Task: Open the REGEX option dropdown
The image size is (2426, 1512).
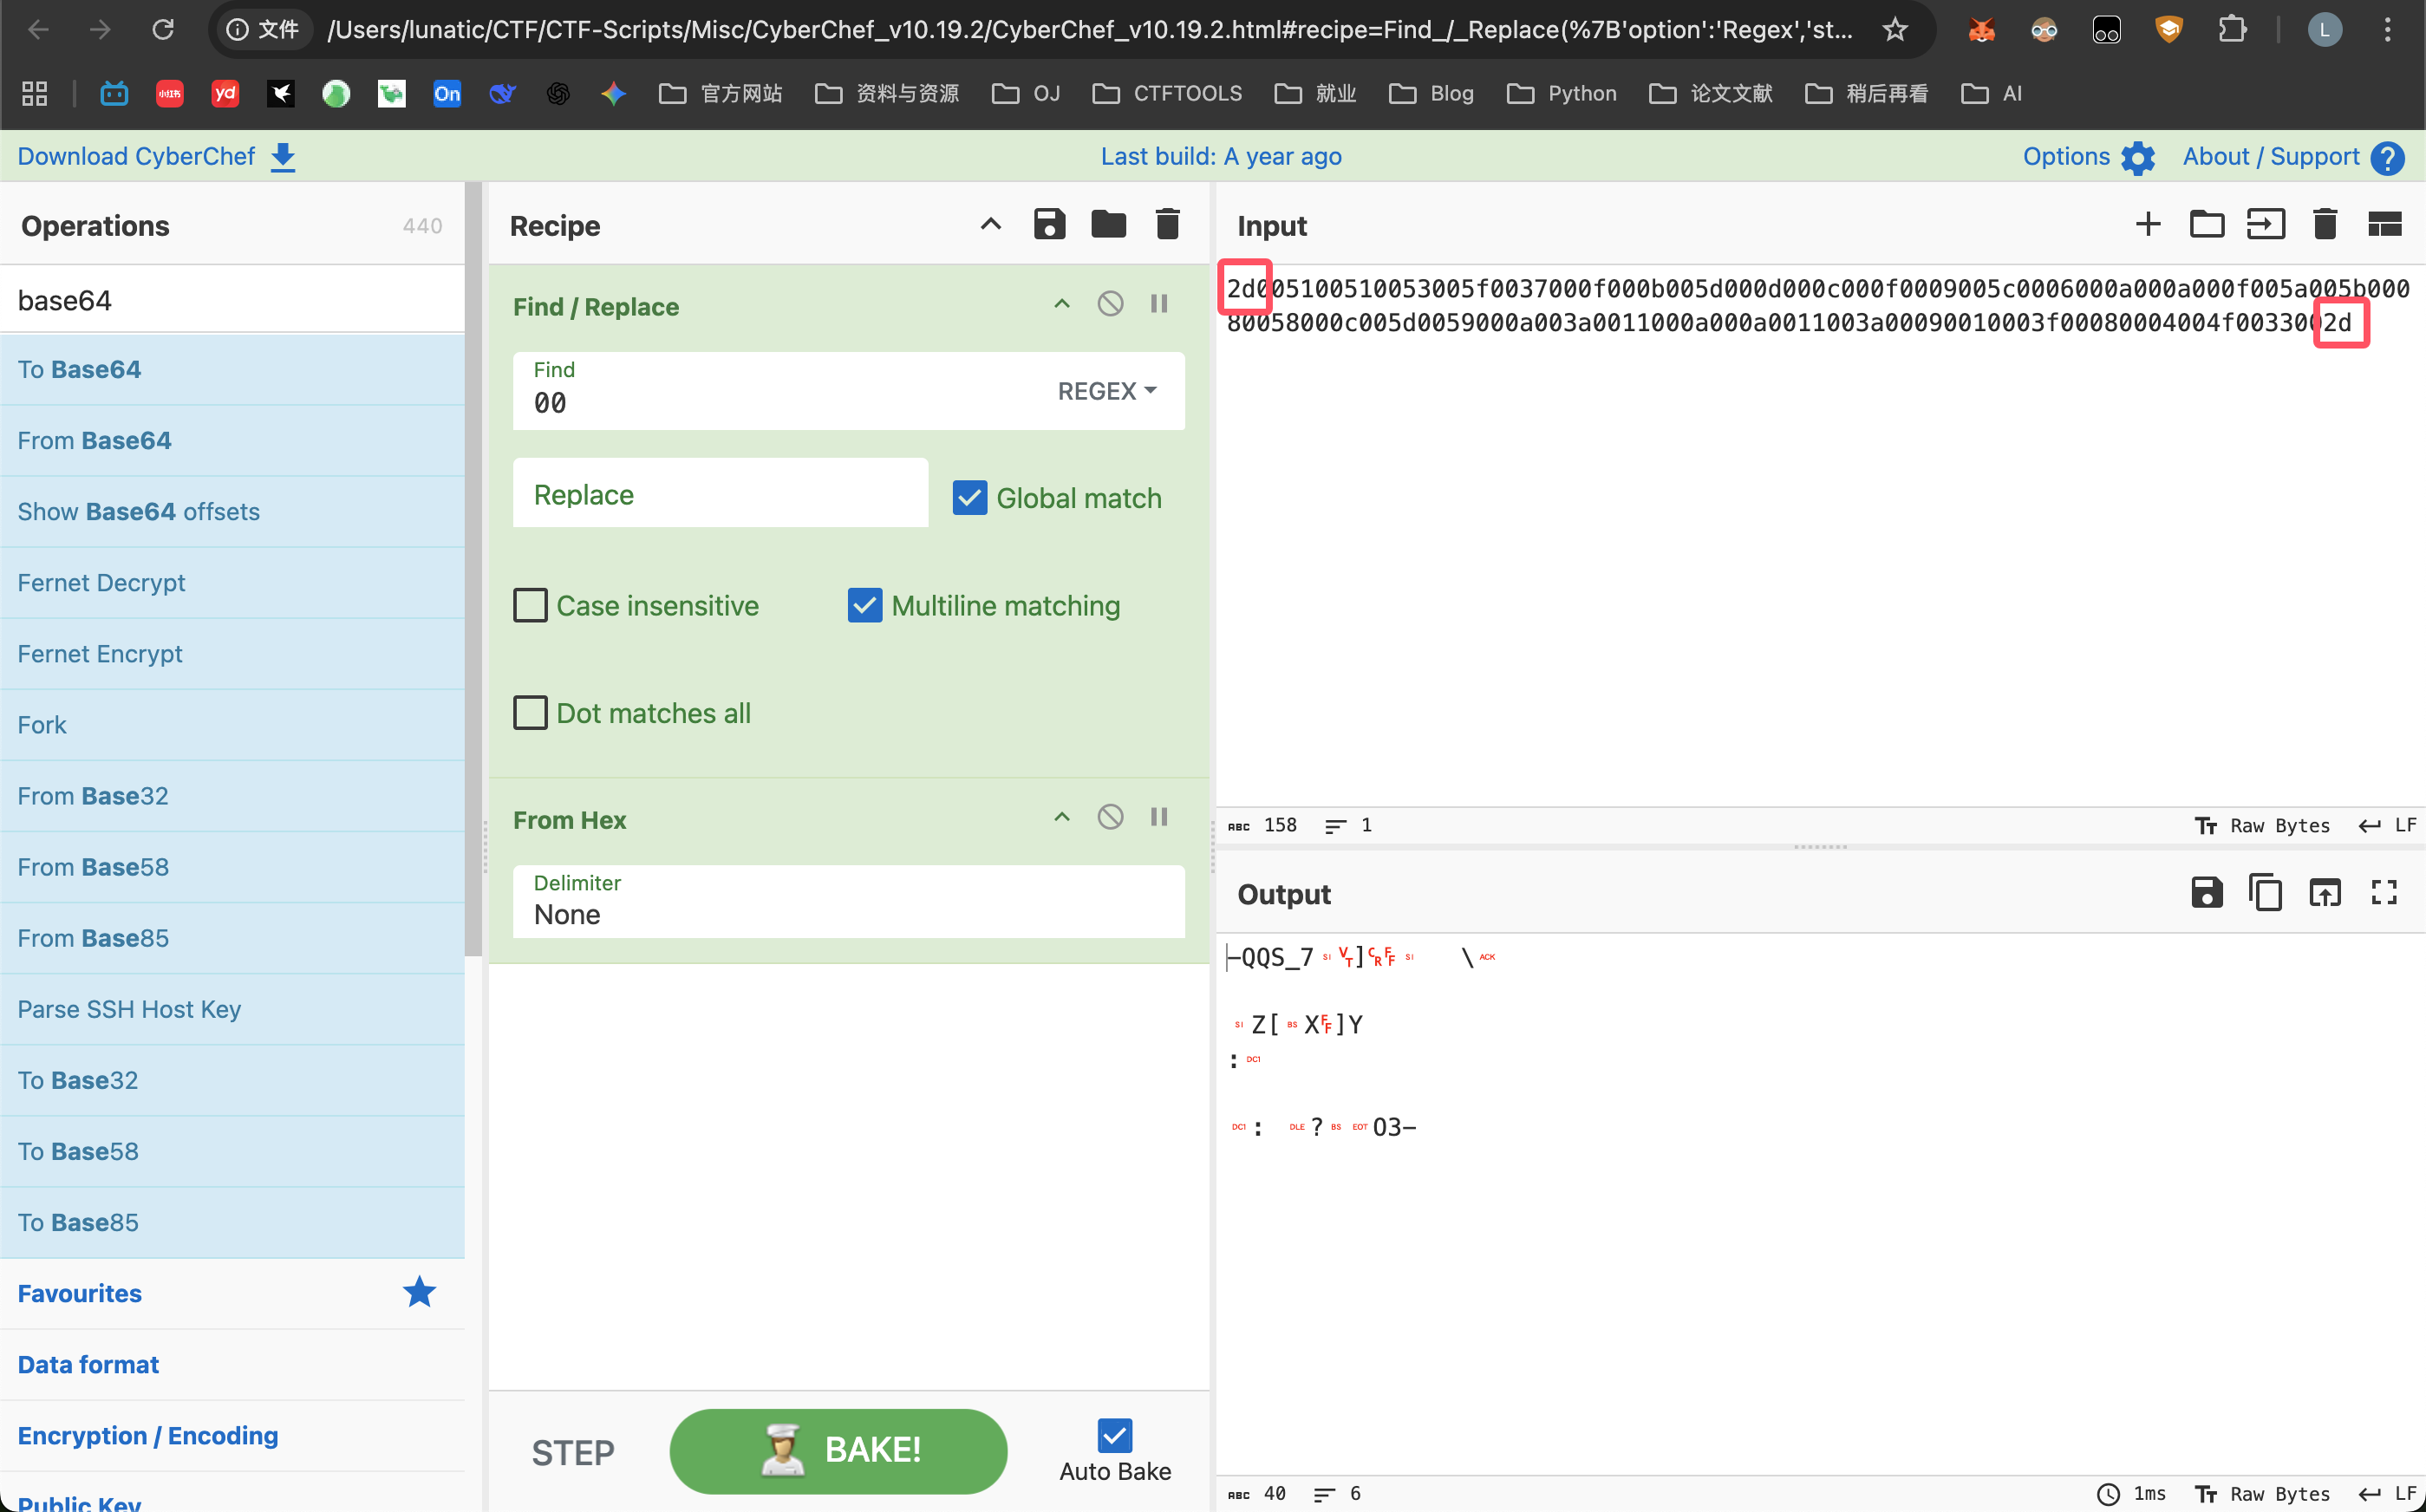Action: click(1107, 391)
